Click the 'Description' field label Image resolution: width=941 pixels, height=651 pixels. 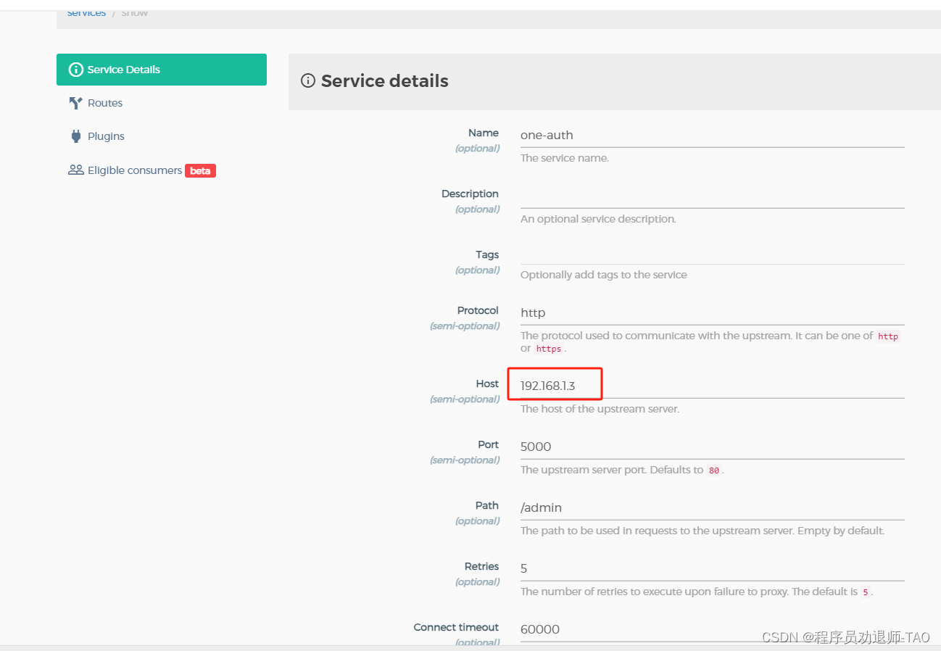[x=470, y=194]
